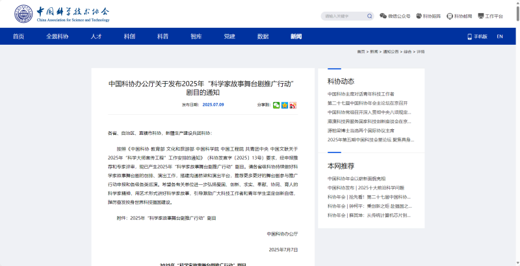This screenshot has width=520, height=266.
Task: Click the 科协动态 section heading
Action: coord(341,81)
